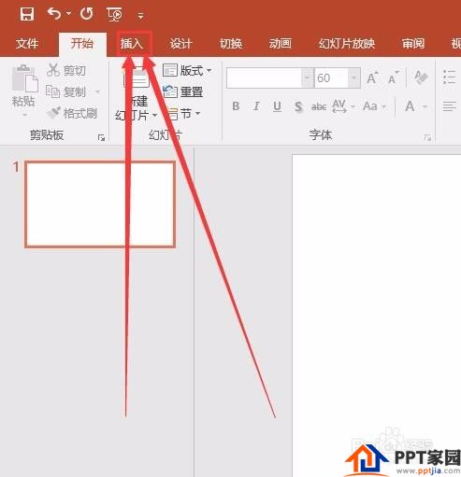Switch to the 插入 ribbon tab
Screen dimensions: 461x477
pyautogui.click(x=132, y=44)
